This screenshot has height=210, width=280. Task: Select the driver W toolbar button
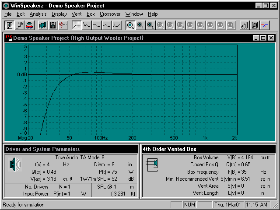coord(130,25)
